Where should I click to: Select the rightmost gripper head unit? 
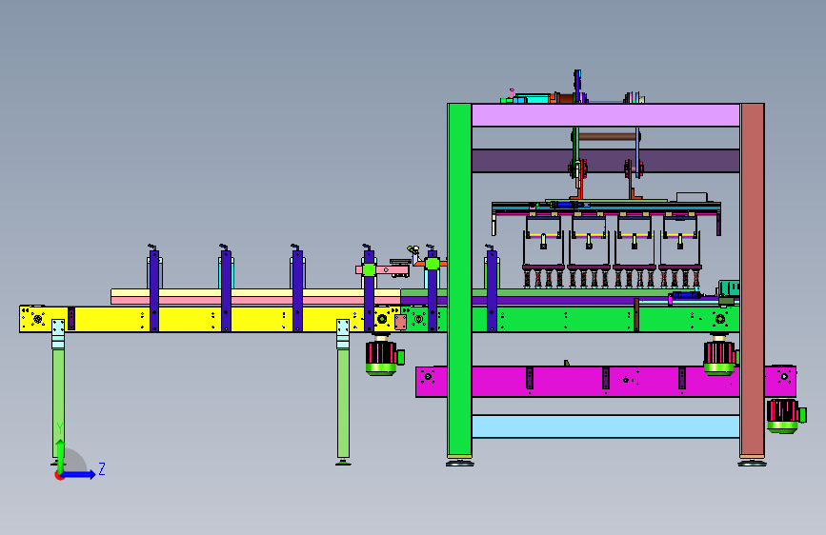(x=680, y=251)
